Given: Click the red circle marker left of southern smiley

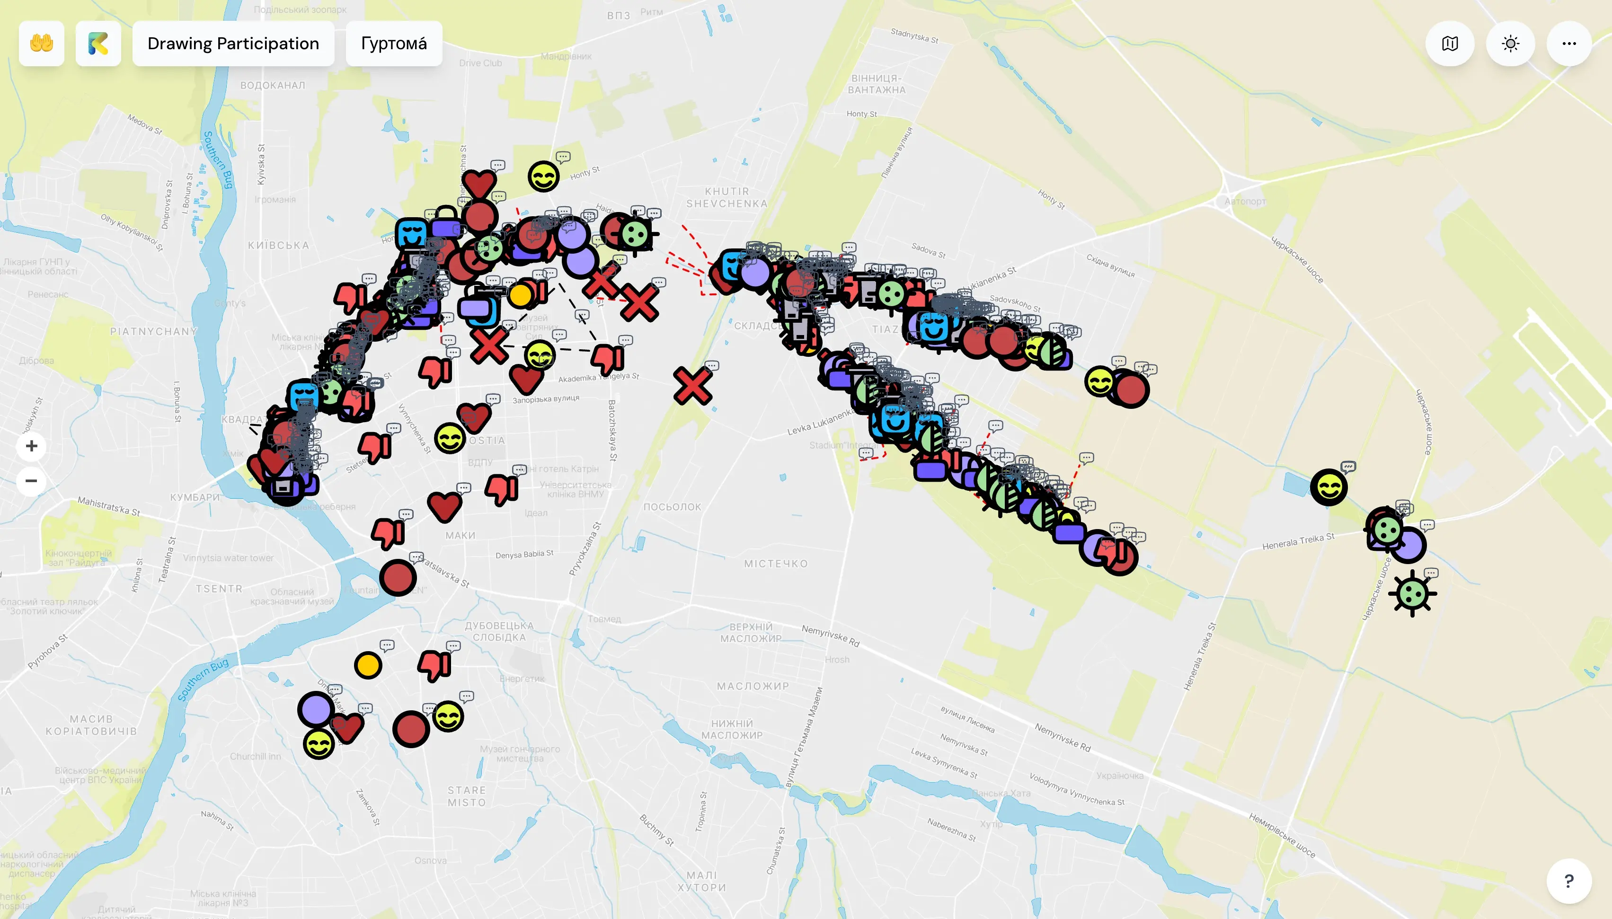Looking at the screenshot, I should click(x=411, y=729).
